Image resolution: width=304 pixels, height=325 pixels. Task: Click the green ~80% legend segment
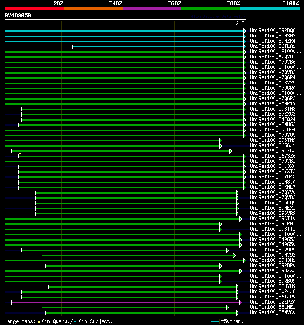[x=211, y=9]
